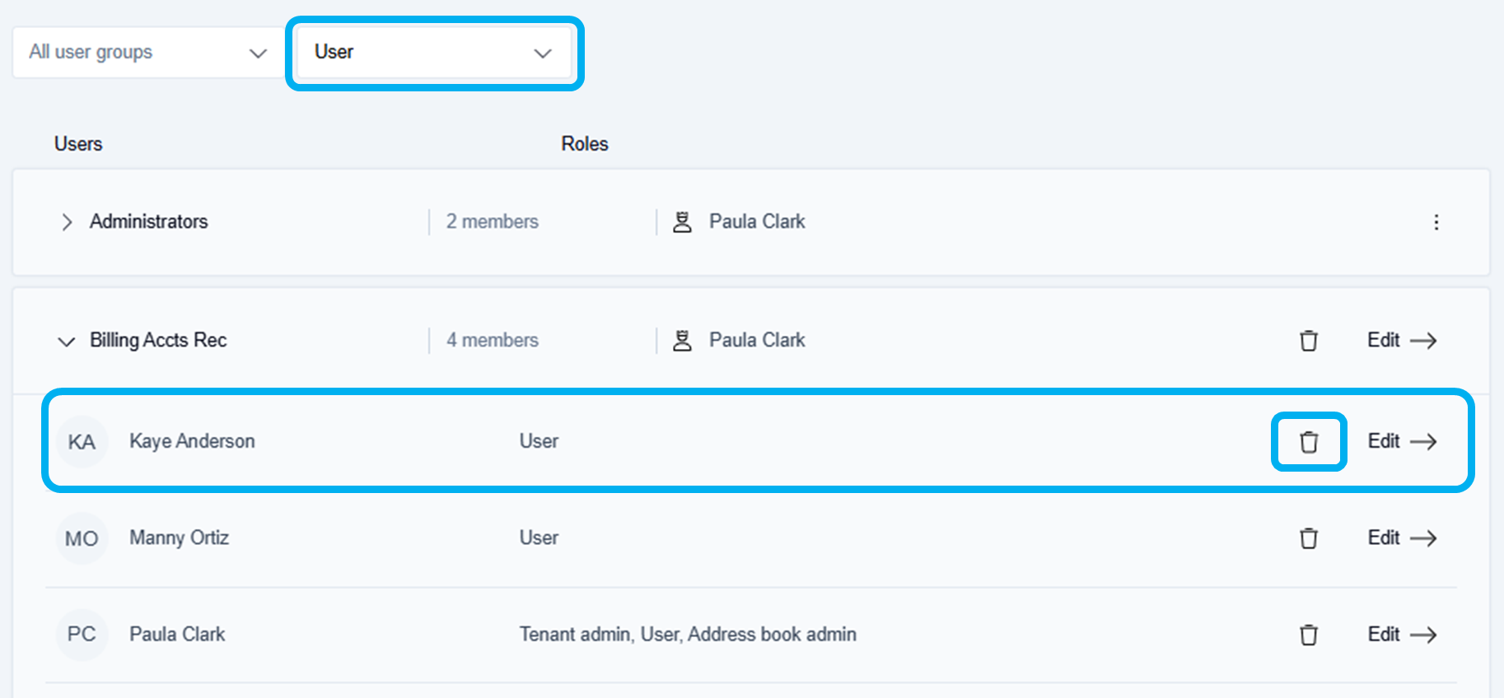
Task: Open the All user groups dropdown
Action: [148, 53]
